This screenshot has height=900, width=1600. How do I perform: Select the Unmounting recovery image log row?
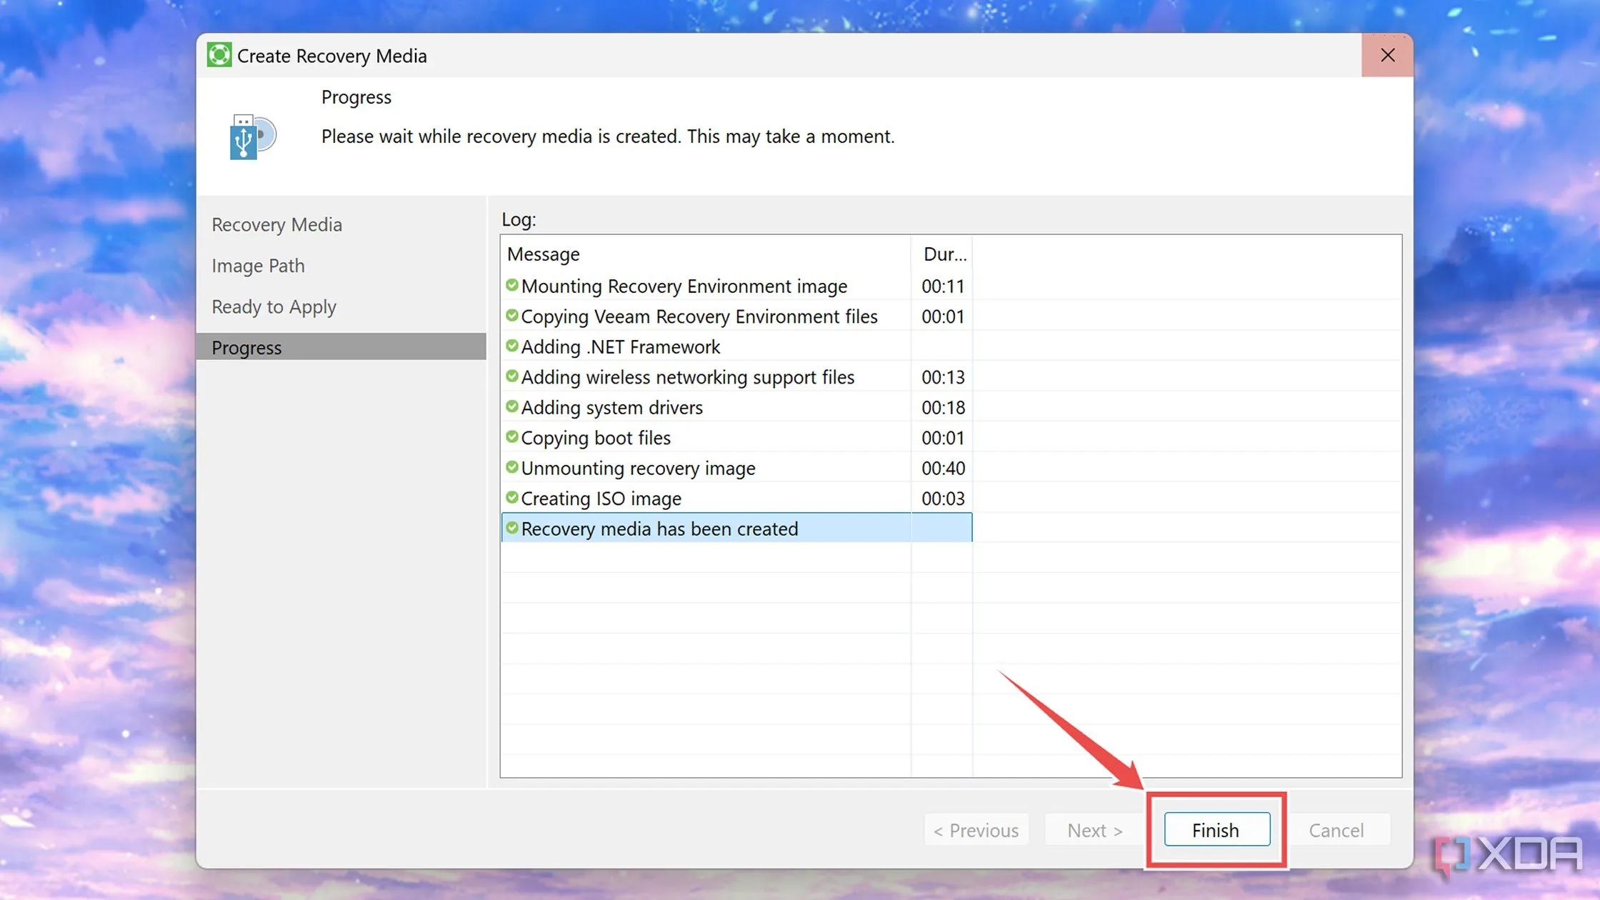[x=638, y=468]
